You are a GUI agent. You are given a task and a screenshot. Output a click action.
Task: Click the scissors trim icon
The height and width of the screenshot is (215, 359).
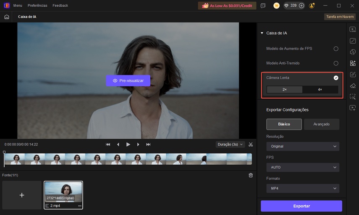[x=251, y=145]
